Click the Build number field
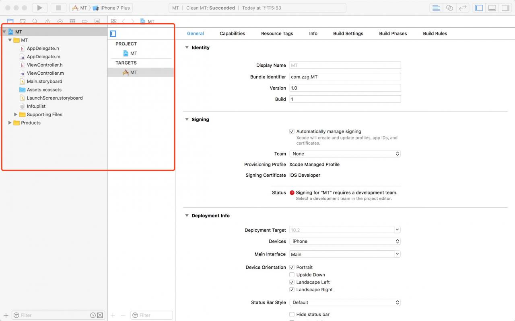Screen dimensions: 515x321 click(345, 99)
